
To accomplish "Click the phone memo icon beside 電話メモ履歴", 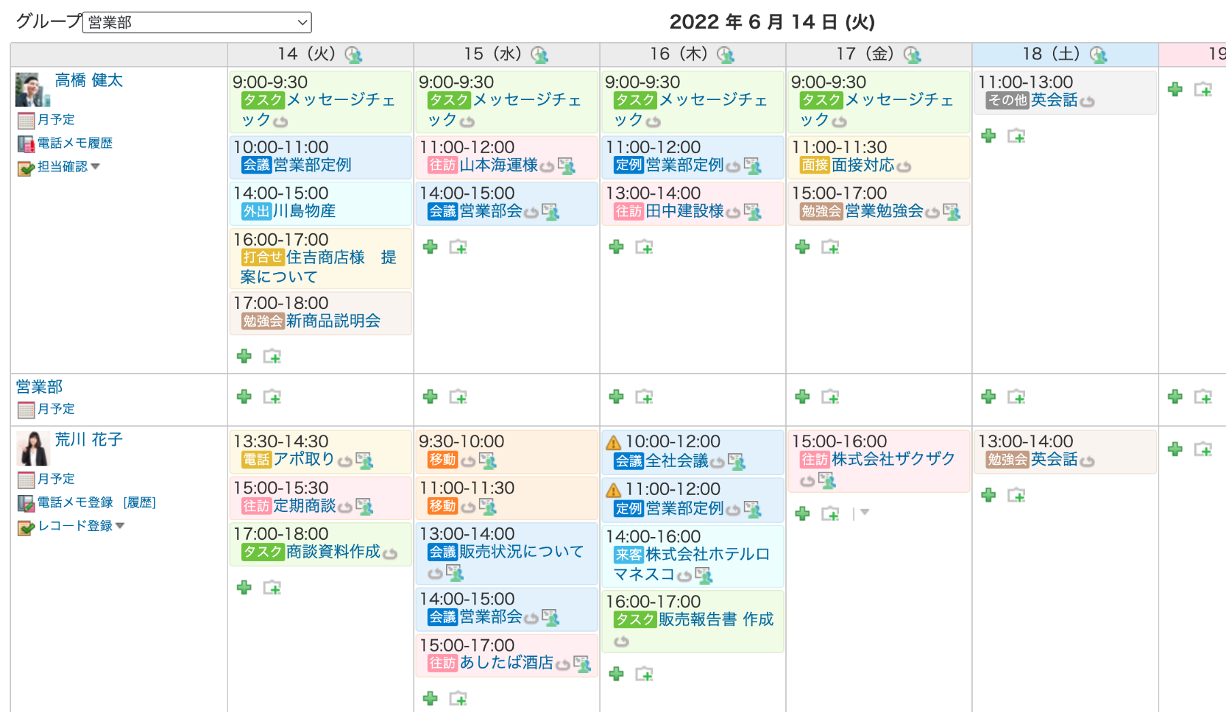I will [26, 144].
